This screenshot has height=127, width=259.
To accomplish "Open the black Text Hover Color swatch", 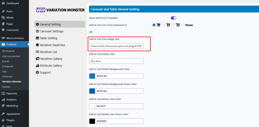I will coord(92,121).
